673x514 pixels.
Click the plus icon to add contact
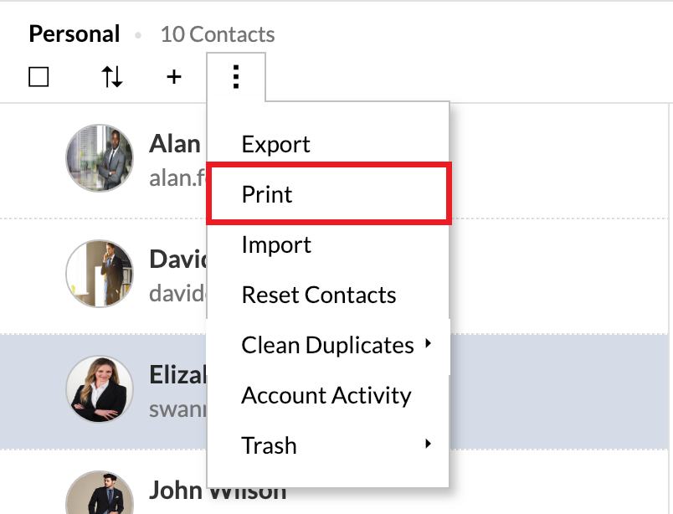click(173, 77)
